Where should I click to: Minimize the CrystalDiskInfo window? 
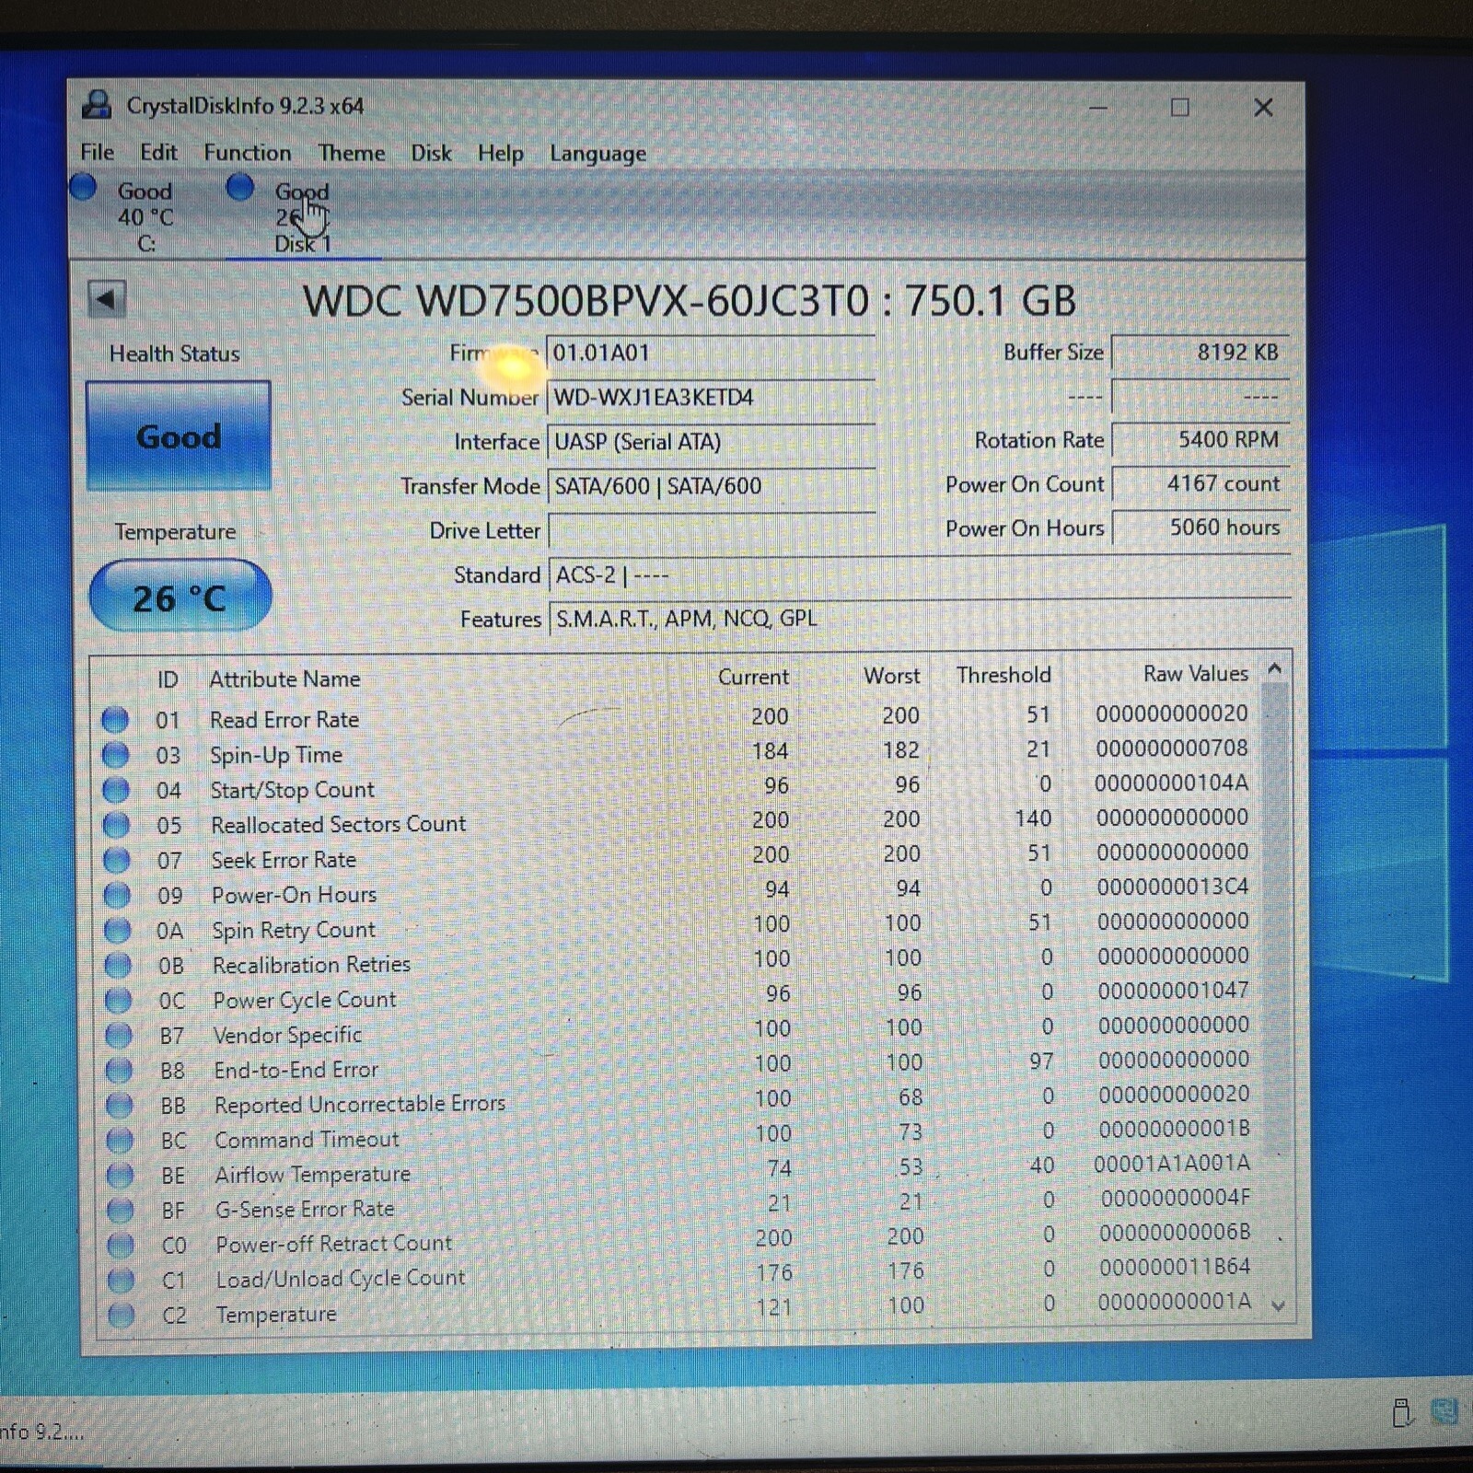[1097, 108]
